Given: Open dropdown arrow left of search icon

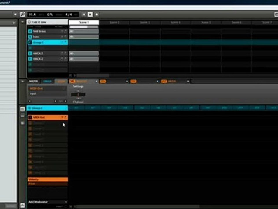Looking at the screenshot, I should tap(15, 15).
